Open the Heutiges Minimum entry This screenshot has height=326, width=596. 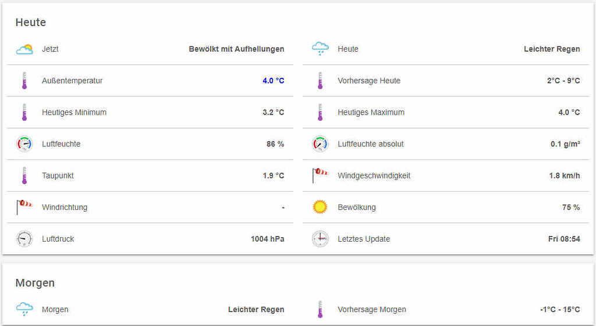click(74, 112)
